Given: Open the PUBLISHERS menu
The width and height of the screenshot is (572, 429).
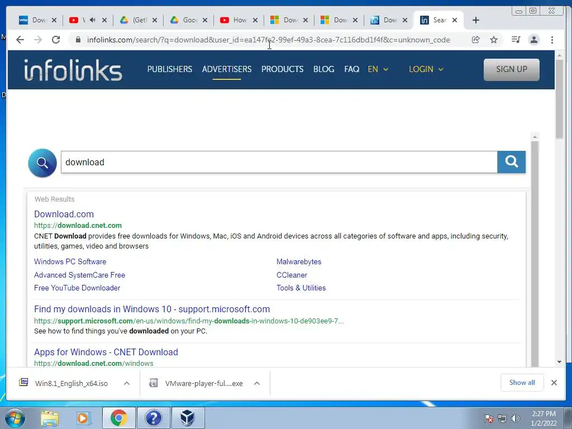Looking at the screenshot, I should (170, 69).
